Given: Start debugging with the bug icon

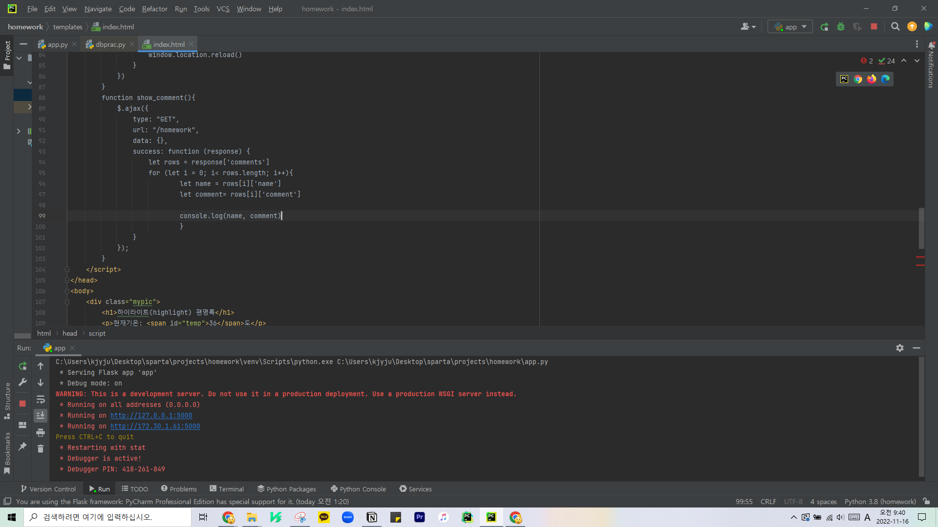Looking at the screenshot, I should pos(841,27).
